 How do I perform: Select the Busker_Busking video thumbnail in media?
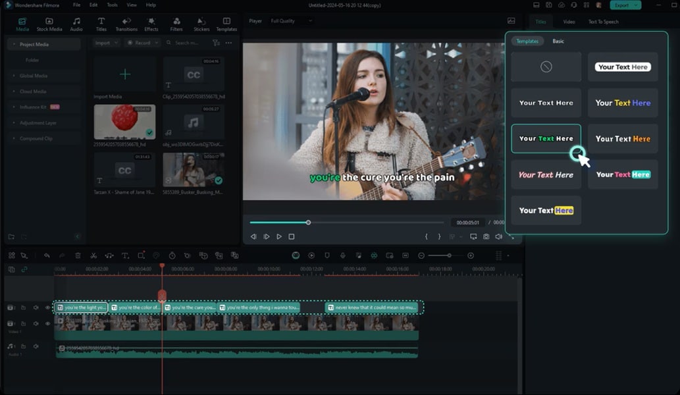(193, 170)
